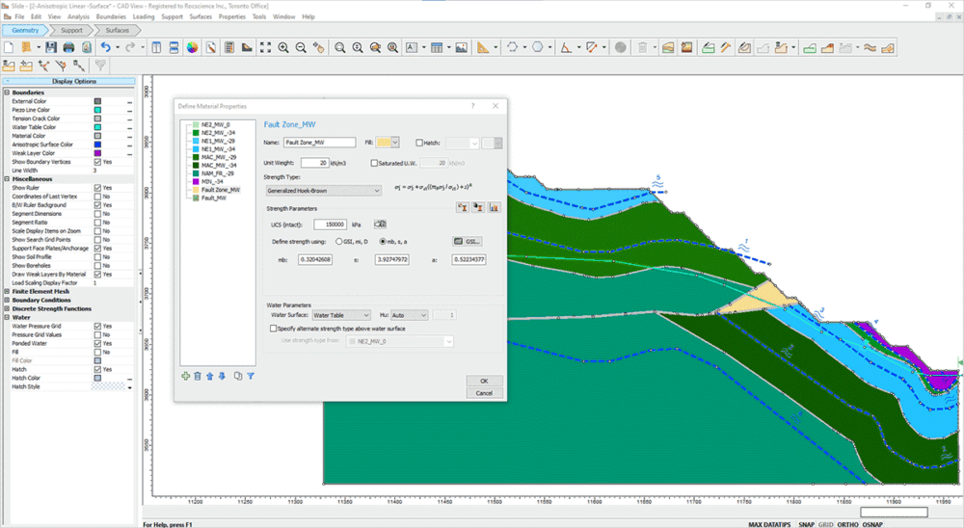Open the Analysis menu
Screen dimensions: 964x528
(79, 16)
